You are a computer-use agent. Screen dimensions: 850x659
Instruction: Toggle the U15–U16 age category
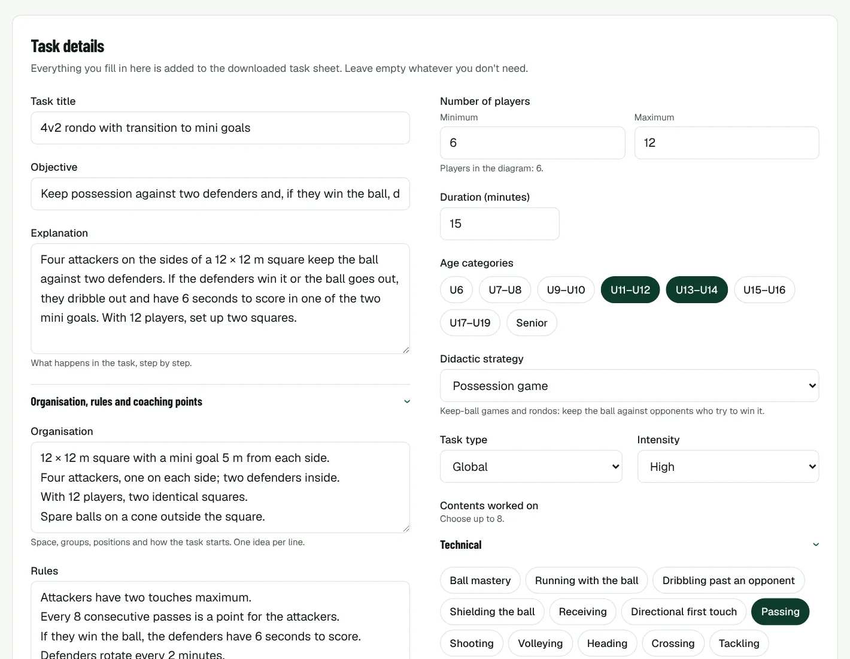point(764,290)
